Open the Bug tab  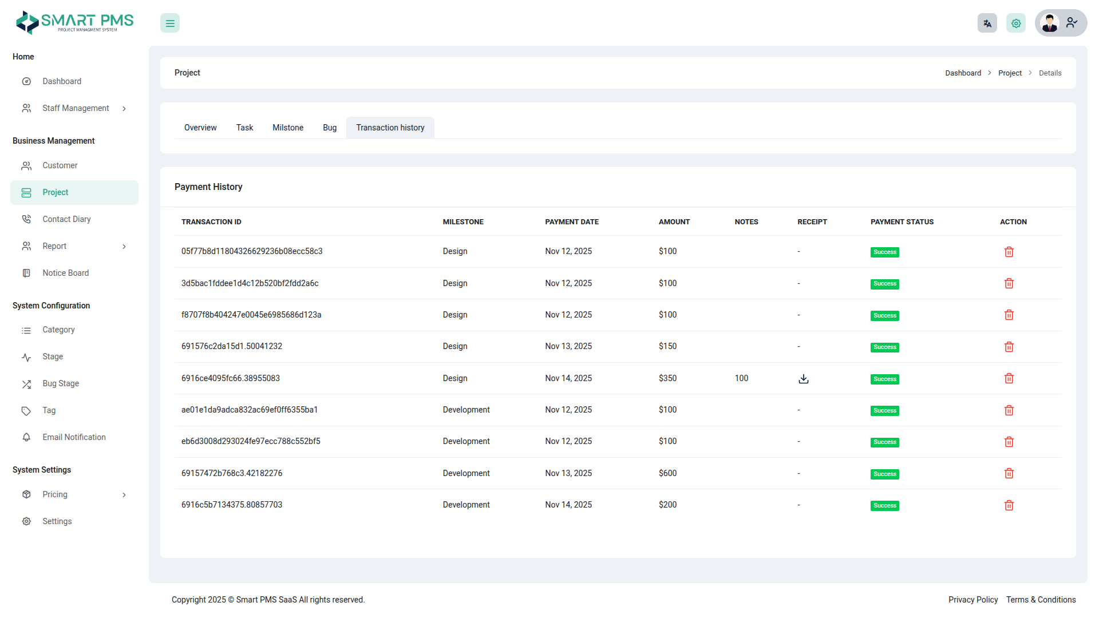(330, 128)
